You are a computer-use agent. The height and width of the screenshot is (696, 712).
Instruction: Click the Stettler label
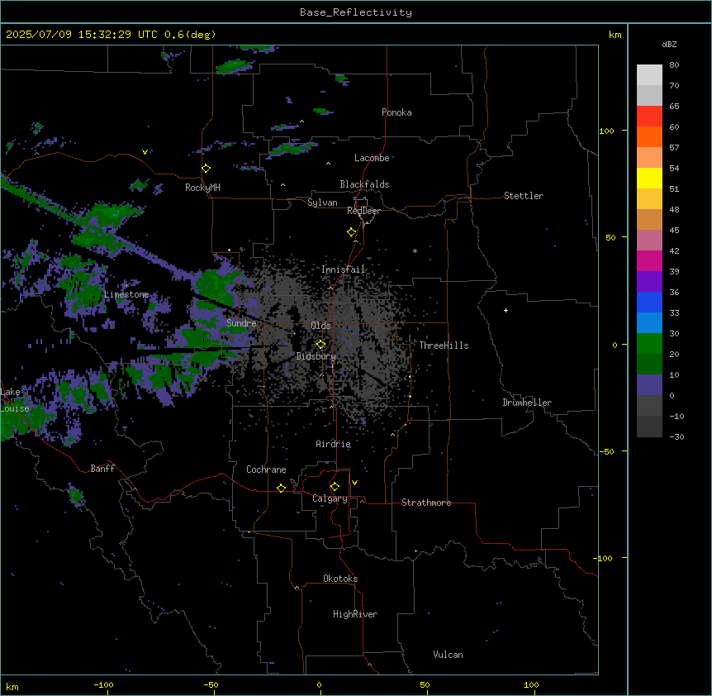tap(524, 196)
